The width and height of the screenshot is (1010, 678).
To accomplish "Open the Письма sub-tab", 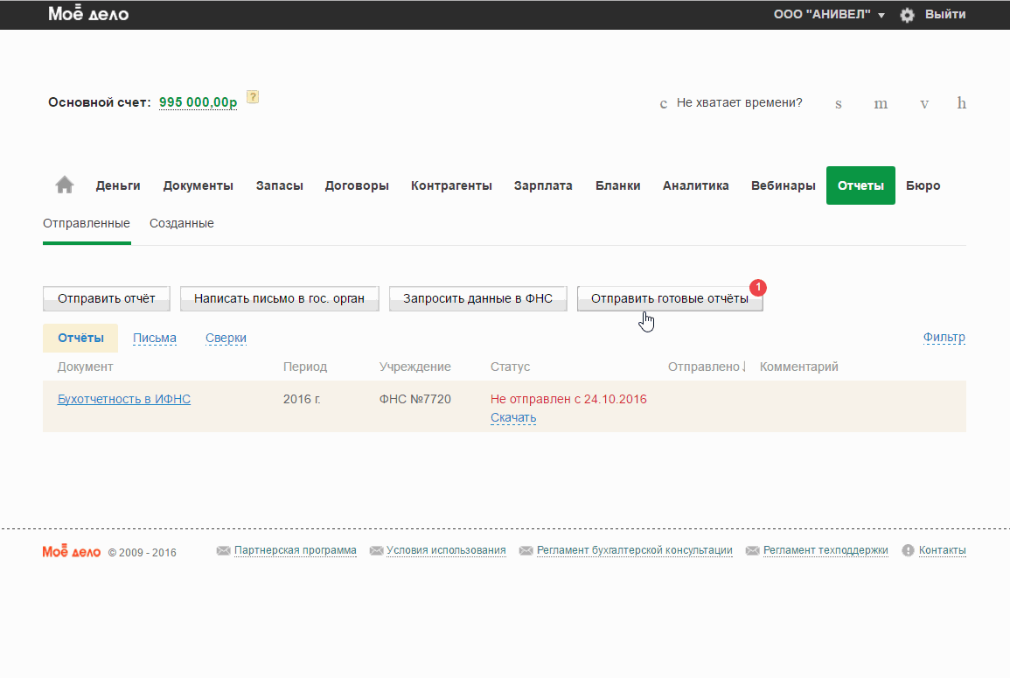I will click(154, 339).
